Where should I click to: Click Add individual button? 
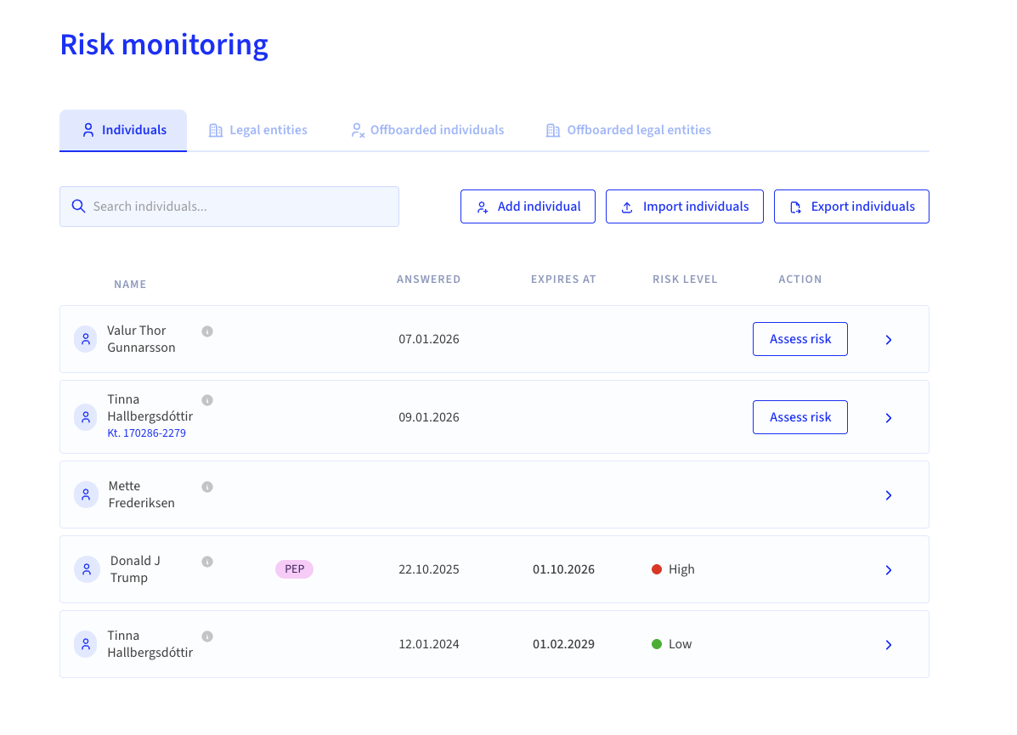pos(528,207)
